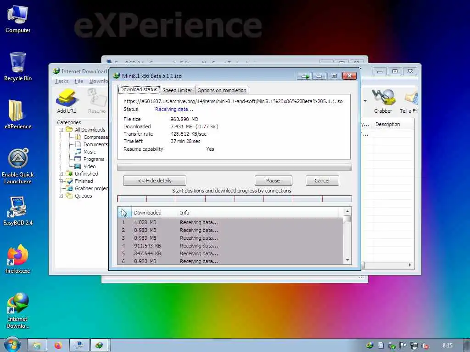Viewport: 470px width, 352px height.
Task: Open File Explorer from the taskbar
Action: coord(37,346)
